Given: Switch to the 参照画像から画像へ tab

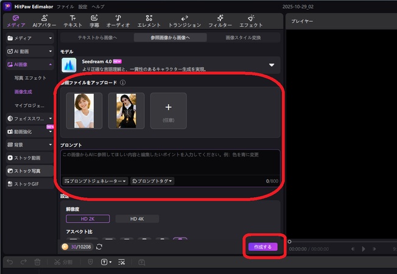Looking at the screenshot, I should point(170,38).
